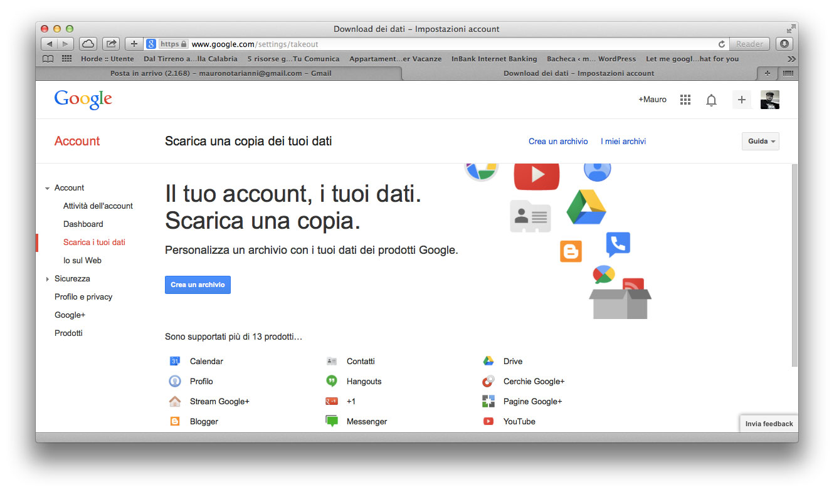
Task: Select the Download dei dati tab
Action: click(x=579, y=73)
